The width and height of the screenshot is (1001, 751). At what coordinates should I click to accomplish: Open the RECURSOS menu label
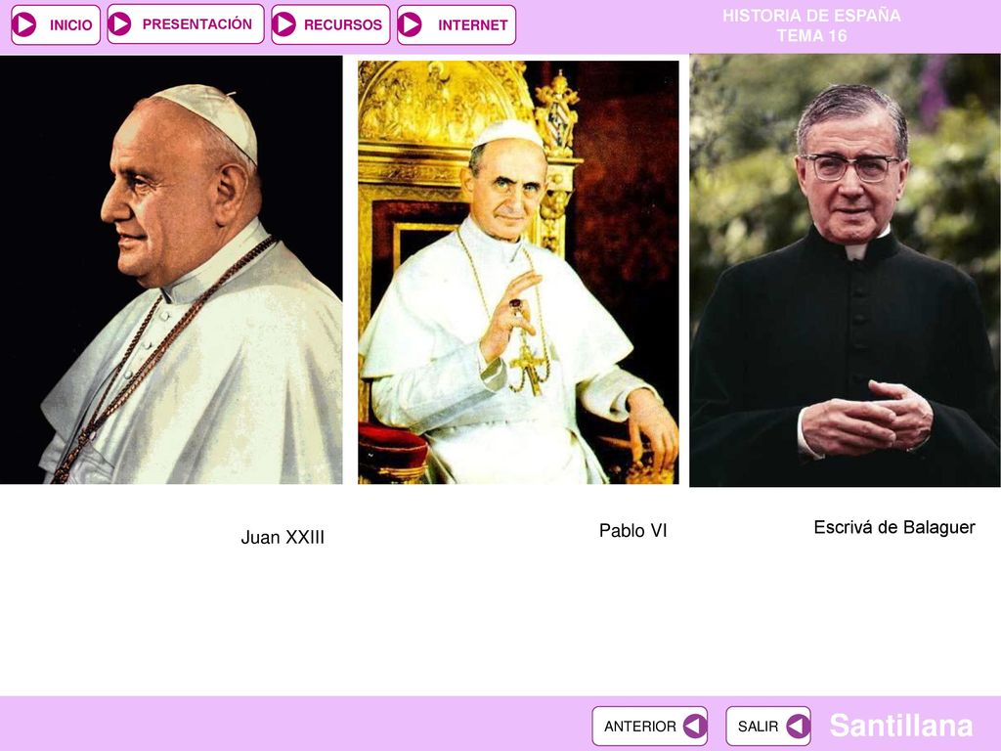343,24
